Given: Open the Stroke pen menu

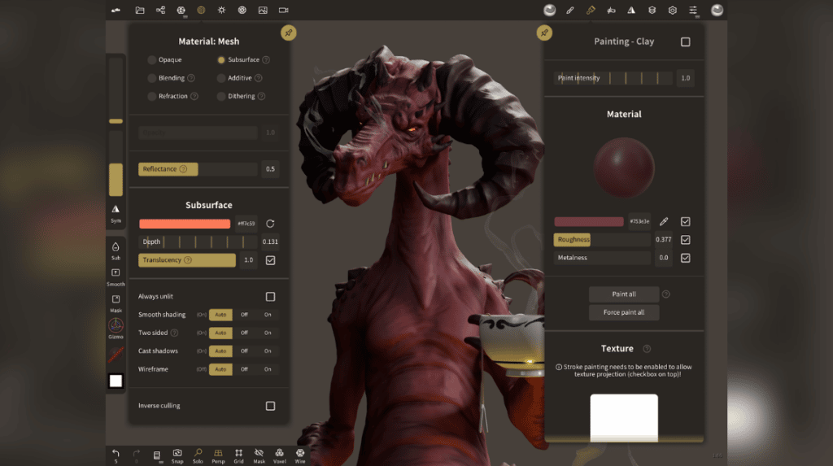Looking at the screenshot, I should [570, 10].
